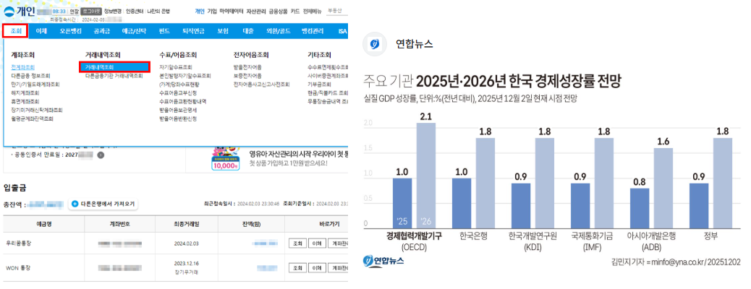Open the 퇴직연금 menu tab
This screenshot has width=751, height=289.
click(193, 31)
